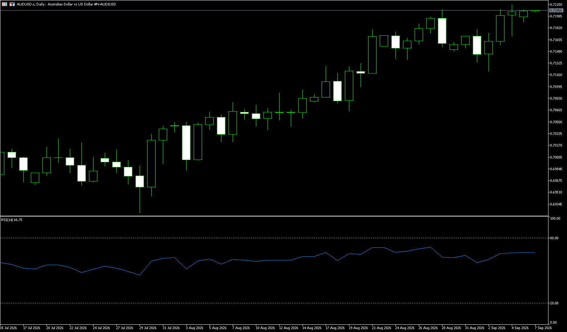Click the current price tag 0.72086
The image size is (567, 332).
[556, 11]
